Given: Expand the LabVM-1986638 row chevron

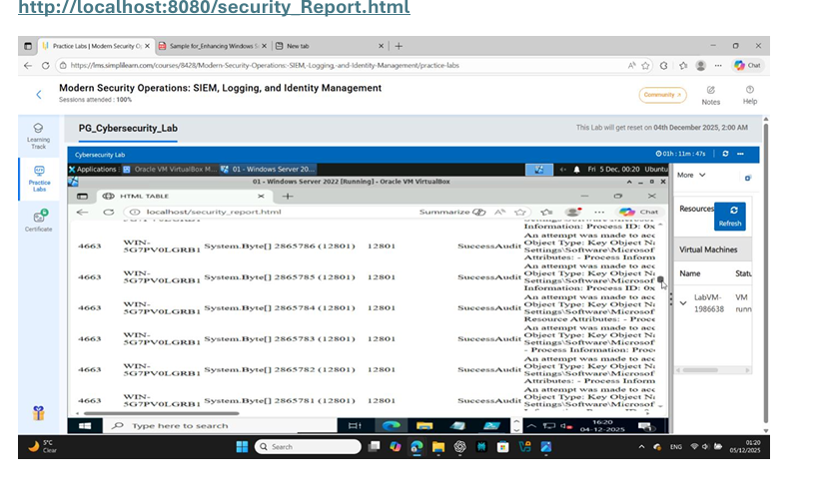Looking at the screenshot, I should pyautogui.click(x=683, y=303).
